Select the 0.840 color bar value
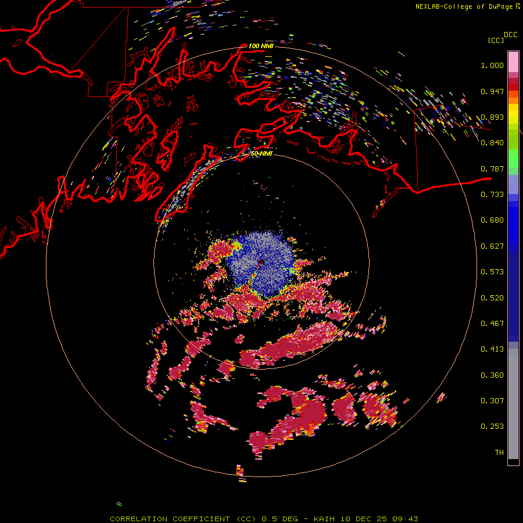The image size is (523, 523). tap(492, 143)
